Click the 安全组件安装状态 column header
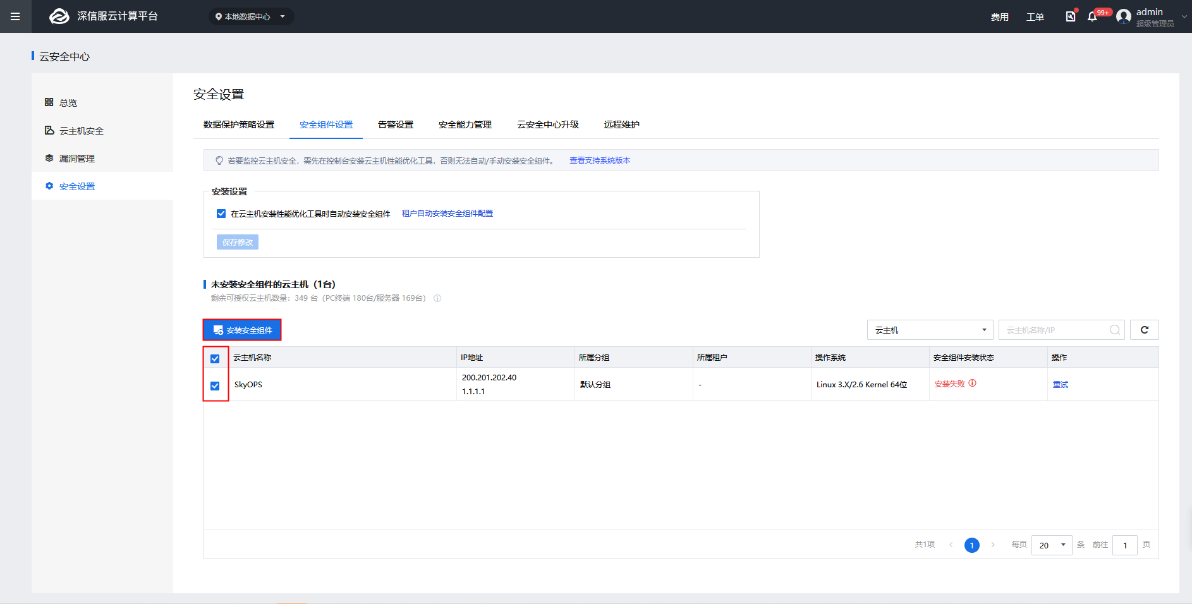 (x=964, y=358)
